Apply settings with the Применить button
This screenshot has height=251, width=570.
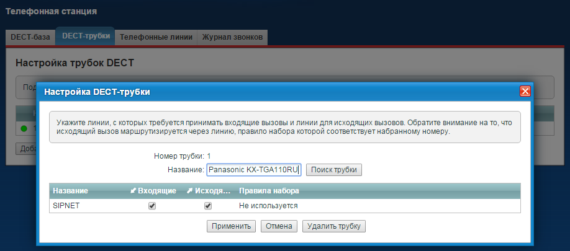pos(231,226)
